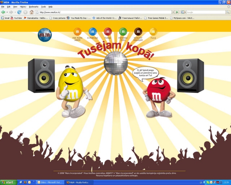Reload the page with the Refresh icon

click(19, 12)
